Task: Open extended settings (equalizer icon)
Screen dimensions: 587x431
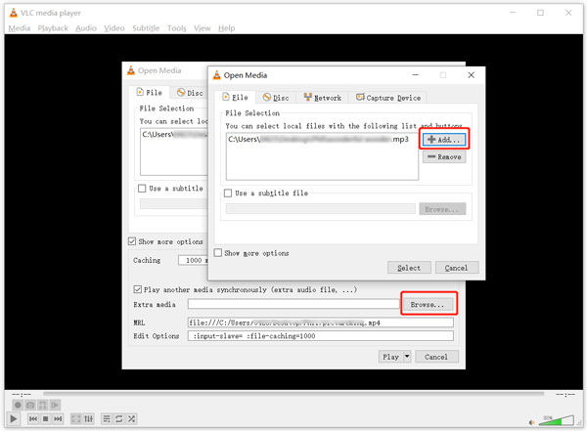Action: pyautogui.click(x=89, y=418)
